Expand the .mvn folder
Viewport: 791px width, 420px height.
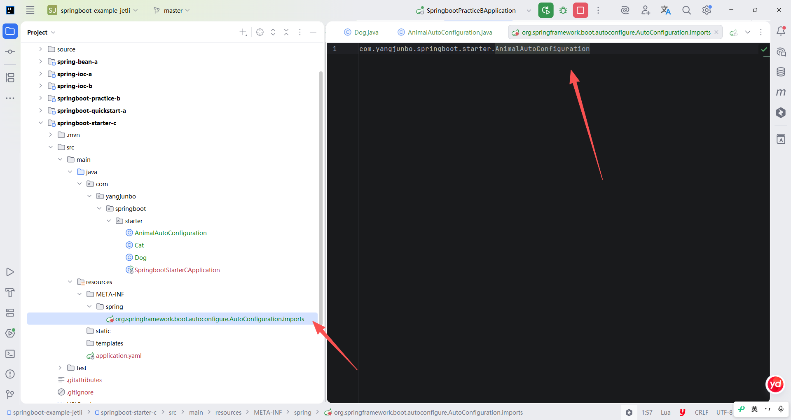50,135
